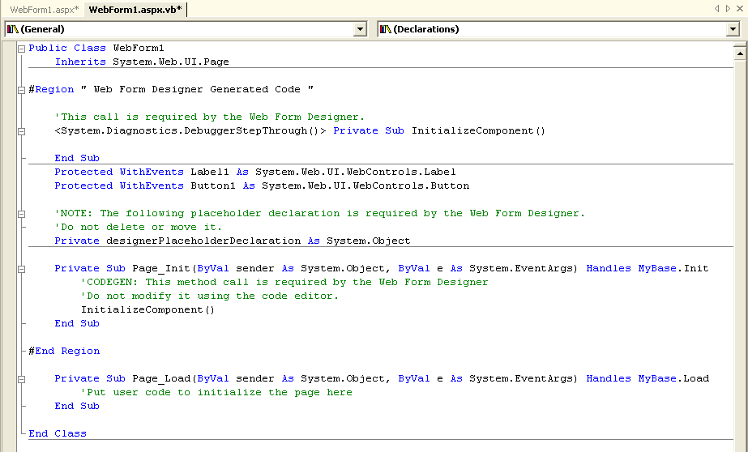This screenshot has height=452, width=748.
Task: Click the books icon beside (Declarations)
Action: pos(385,29)
